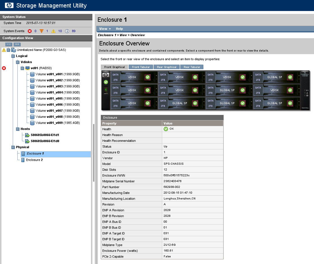Click the volume icon for vd01_v009
The image size is (314, 264).
tap(32, 123)
